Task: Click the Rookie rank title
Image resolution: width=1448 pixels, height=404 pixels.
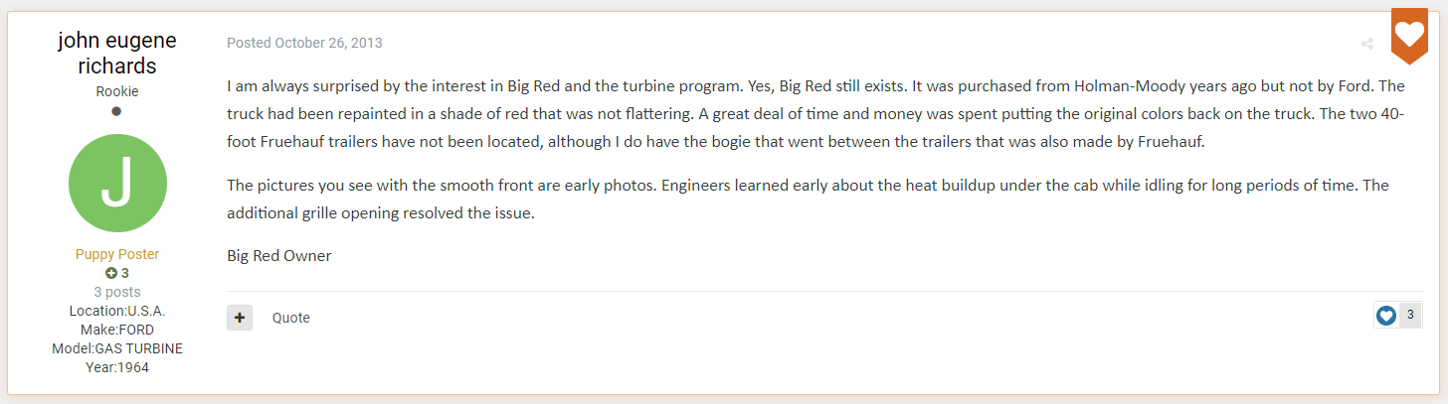Action: click(117, 91)
